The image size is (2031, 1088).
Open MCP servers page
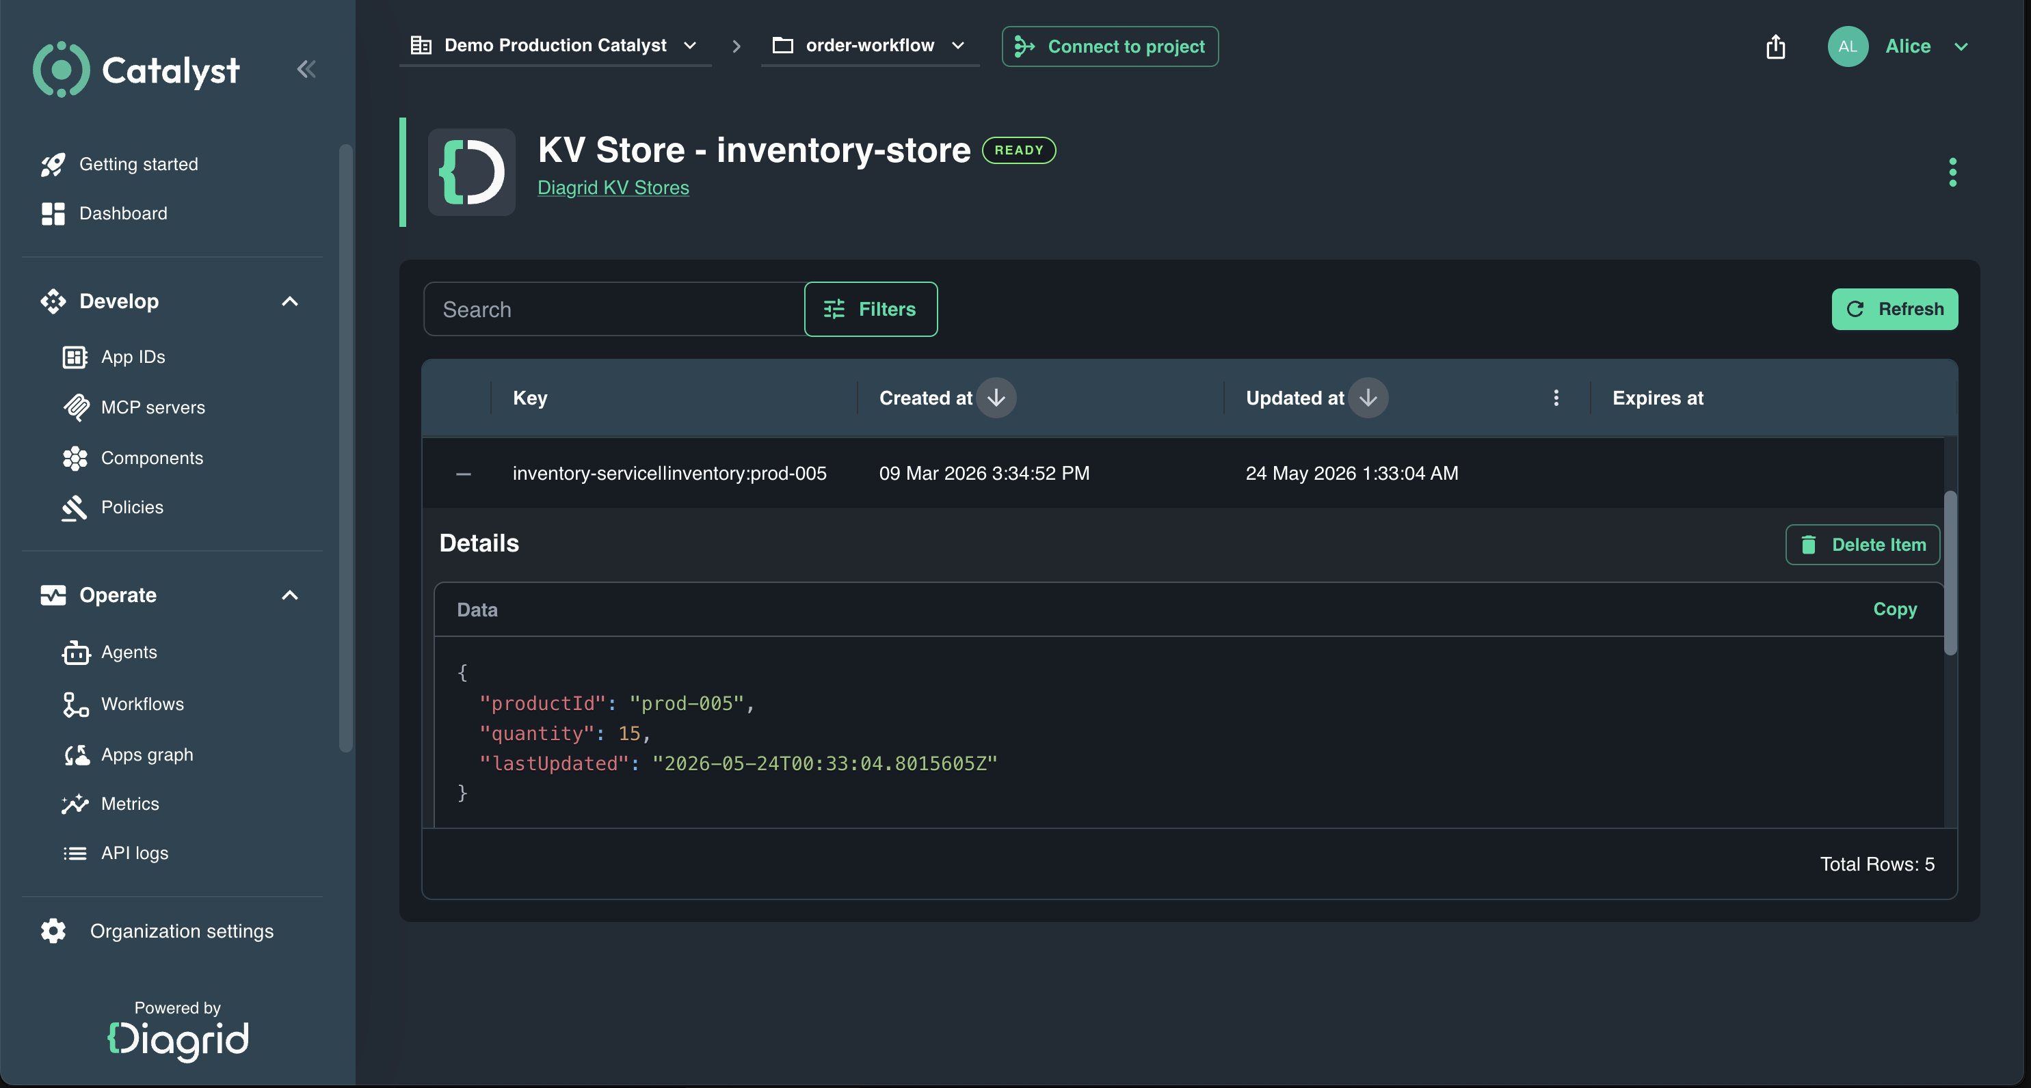[152, 407]
